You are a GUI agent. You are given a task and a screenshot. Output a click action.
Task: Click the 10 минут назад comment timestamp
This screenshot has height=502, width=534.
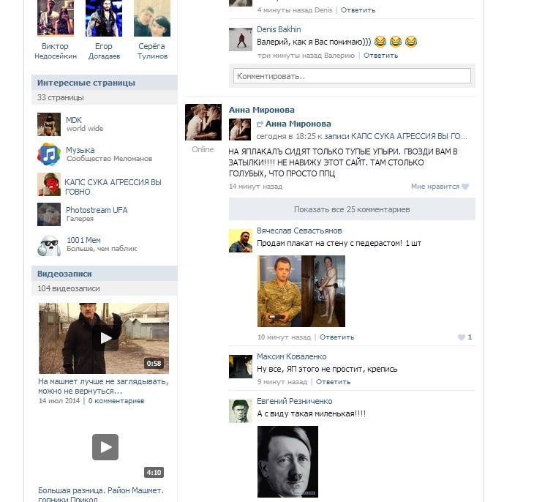pos(285,337)
